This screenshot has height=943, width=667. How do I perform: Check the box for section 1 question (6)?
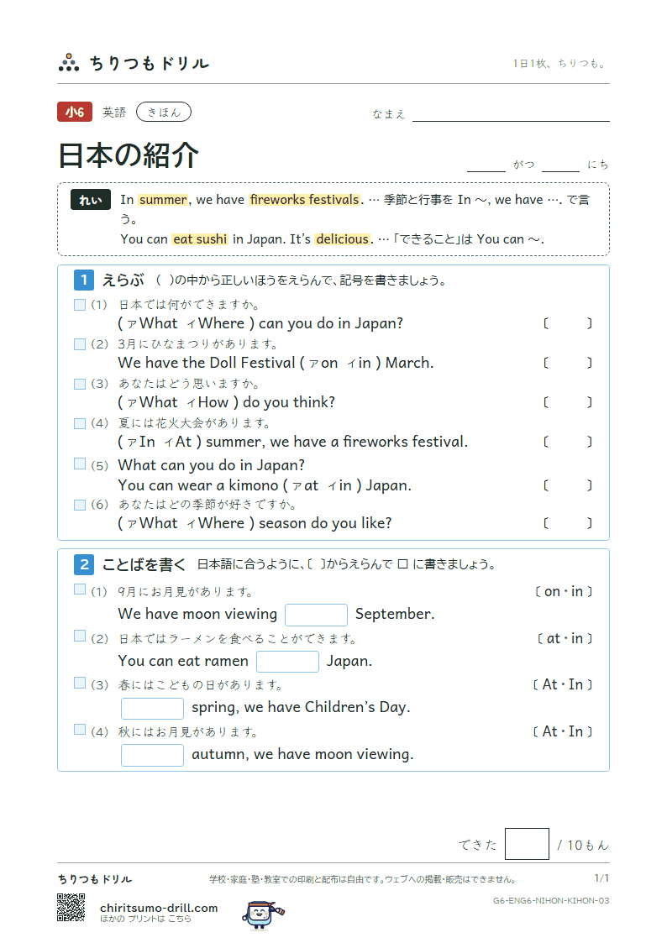coord(80,505)
